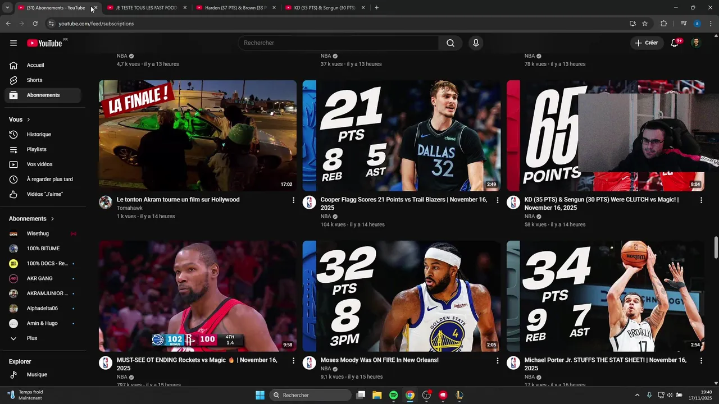
Task: Open 100% BITUME channel
Action: 43,249
